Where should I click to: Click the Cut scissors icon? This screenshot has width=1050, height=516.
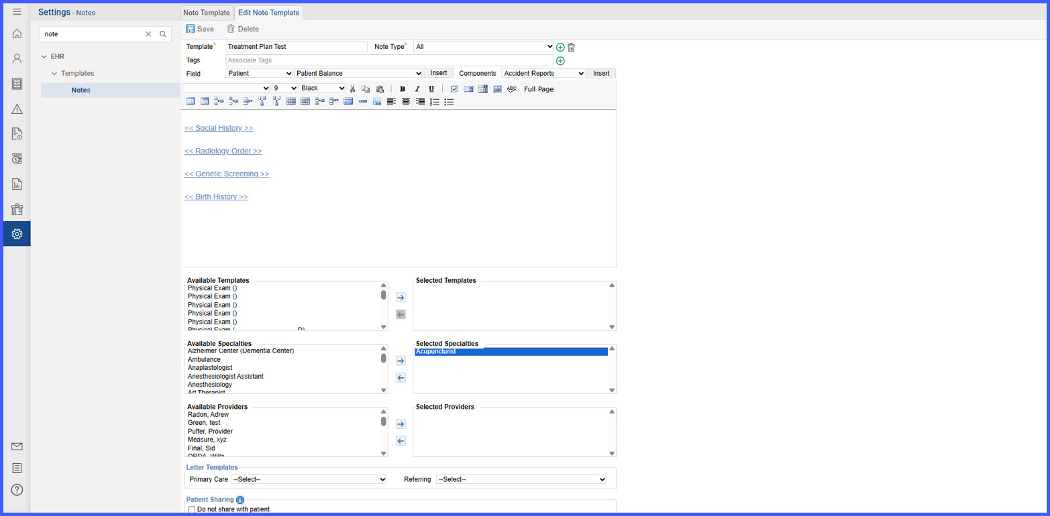tap(352, 88)
